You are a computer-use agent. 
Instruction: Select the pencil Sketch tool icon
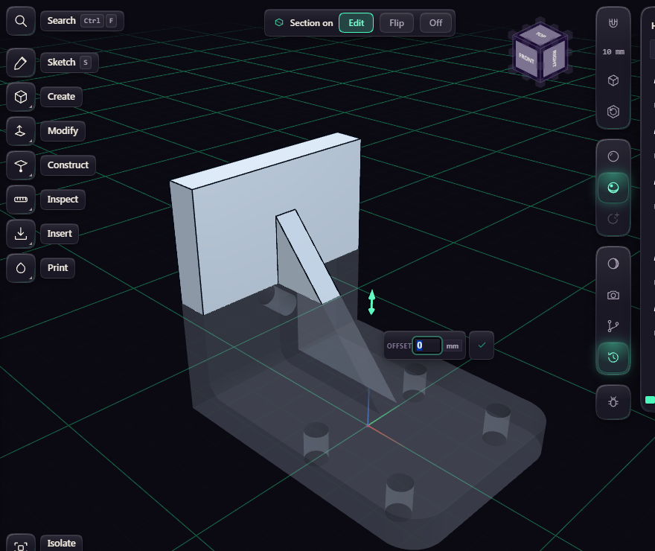[x=21, y=63]
